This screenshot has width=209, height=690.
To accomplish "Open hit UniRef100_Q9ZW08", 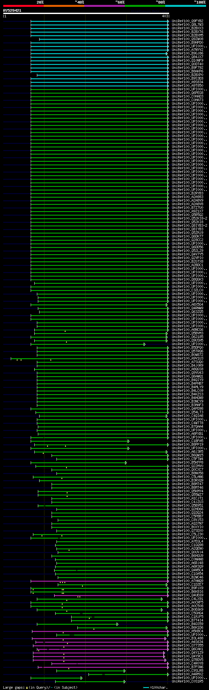I will click(x=187, y=39).
